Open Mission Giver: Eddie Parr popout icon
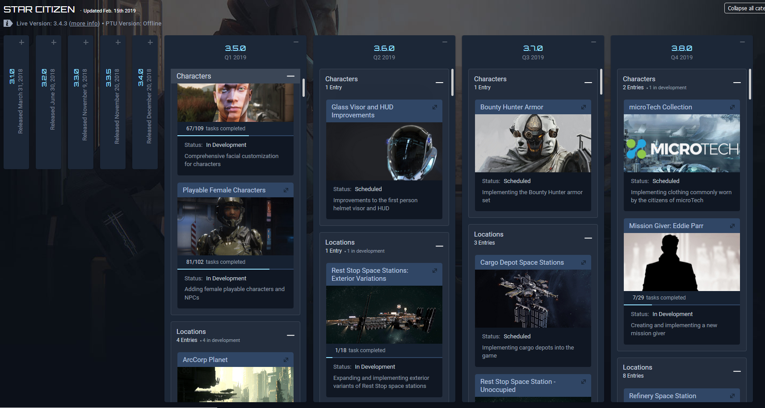Viewport: 765px width, 408px height. click(x=732, y=226)
